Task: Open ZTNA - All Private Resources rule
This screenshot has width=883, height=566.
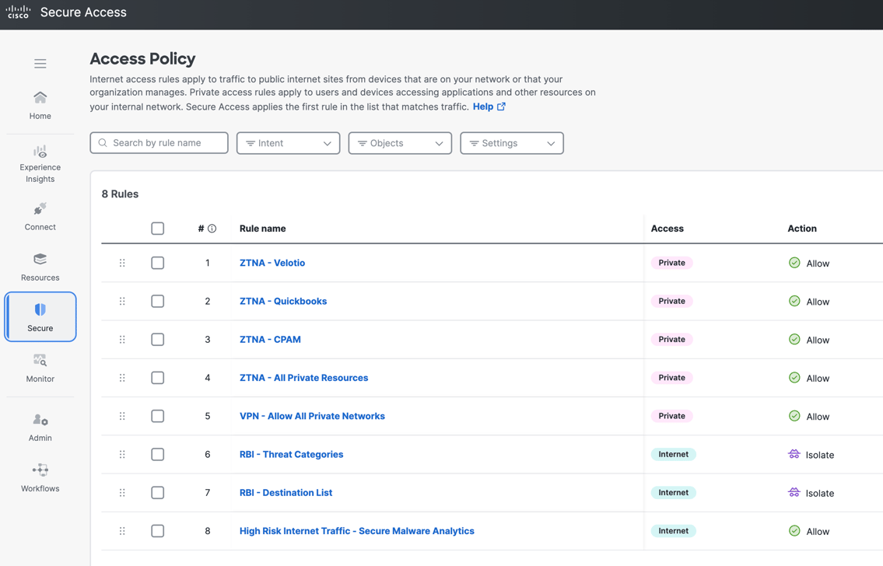Action: click(x=303, y=378)
